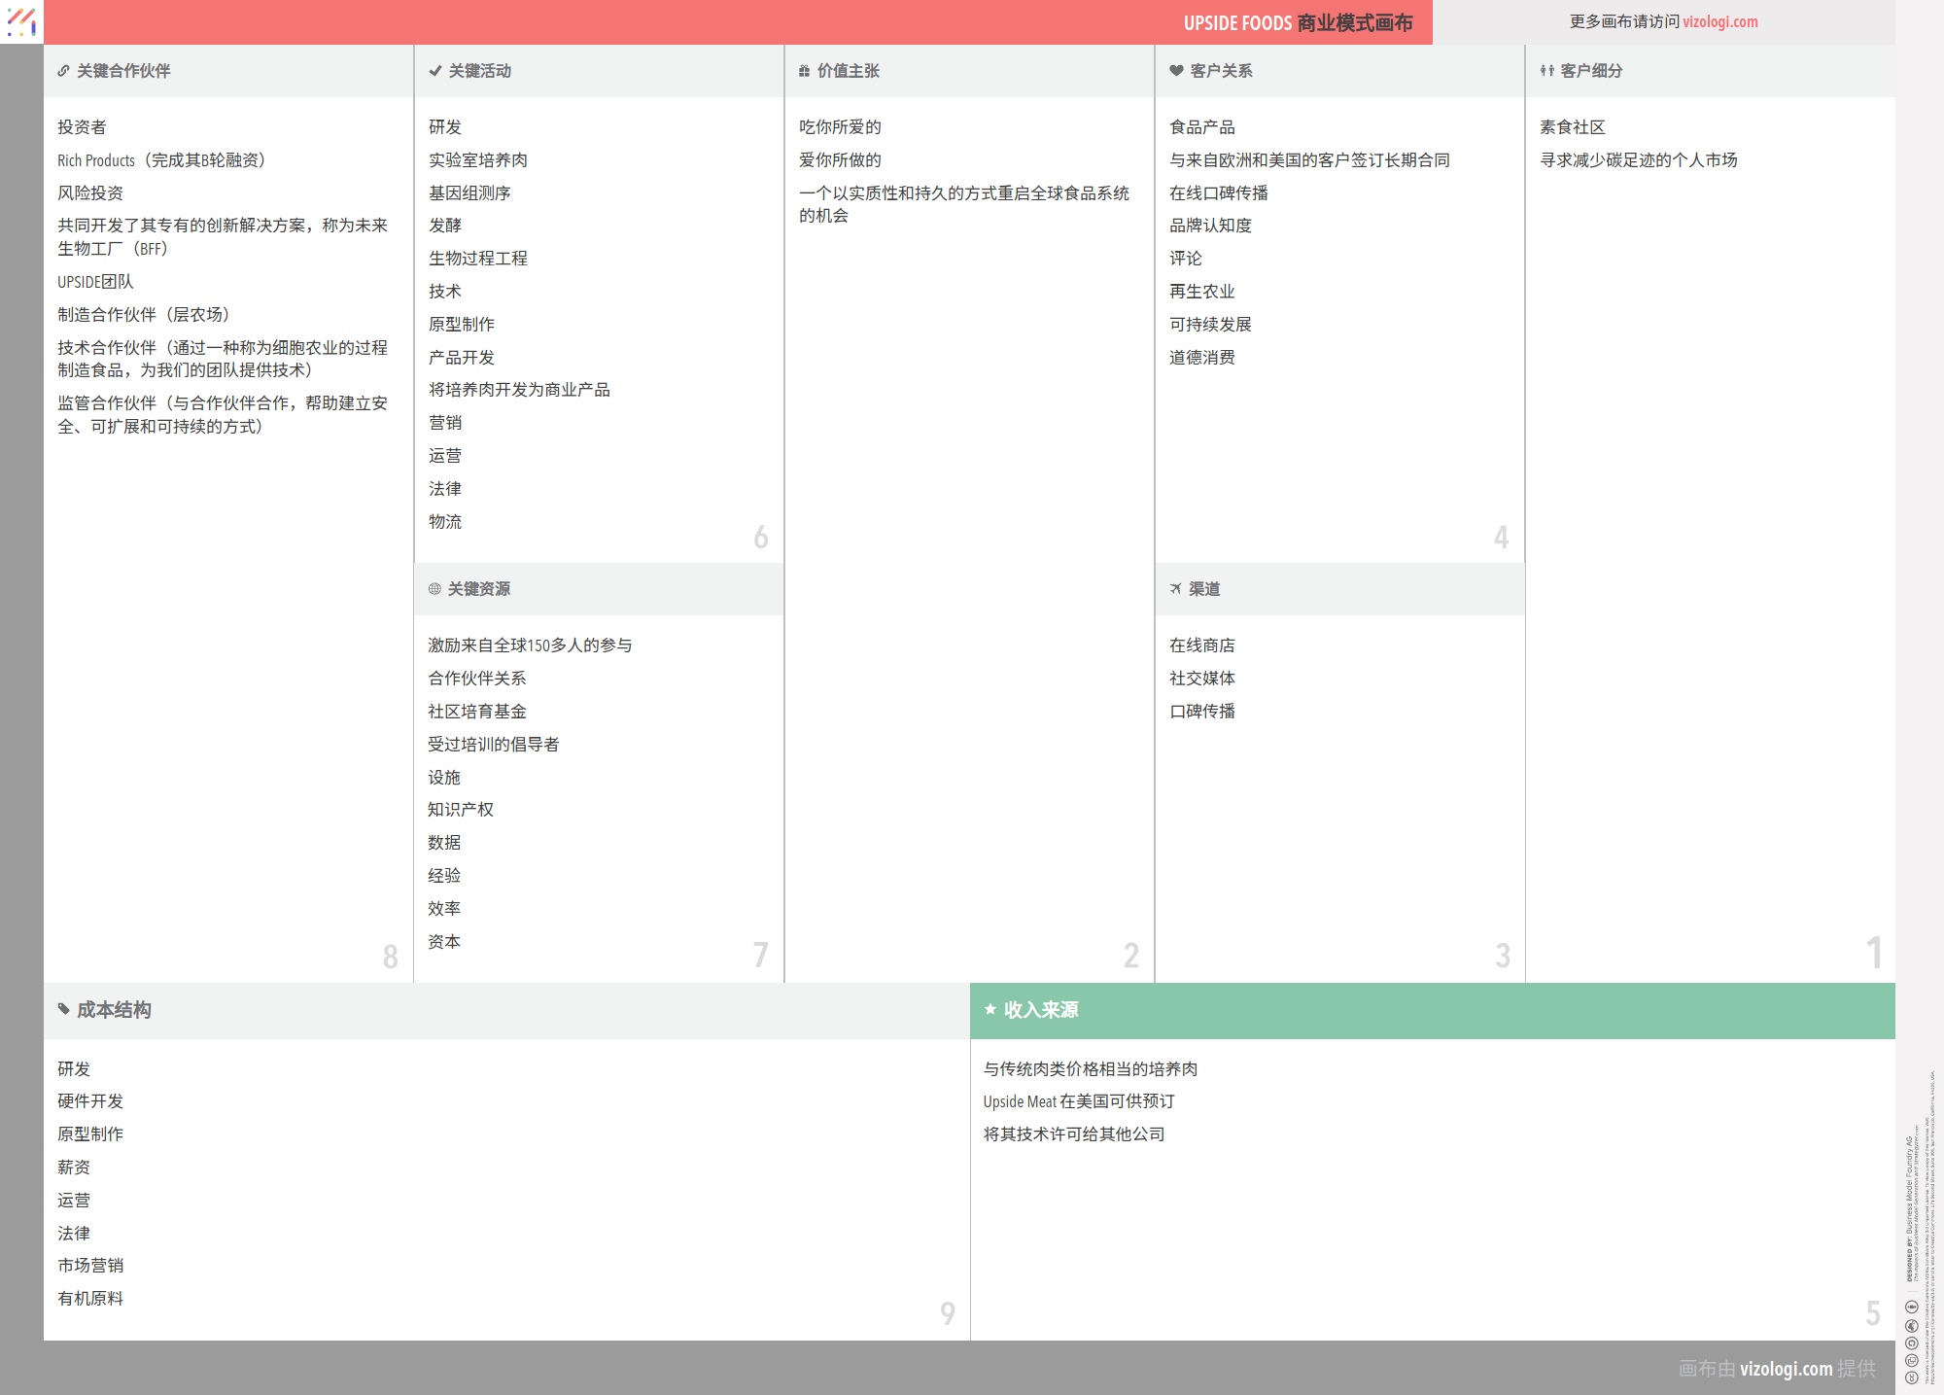Select the 成本结构 section header
Screen dimensions: 1944x1395
click(x=115, y=1010)
